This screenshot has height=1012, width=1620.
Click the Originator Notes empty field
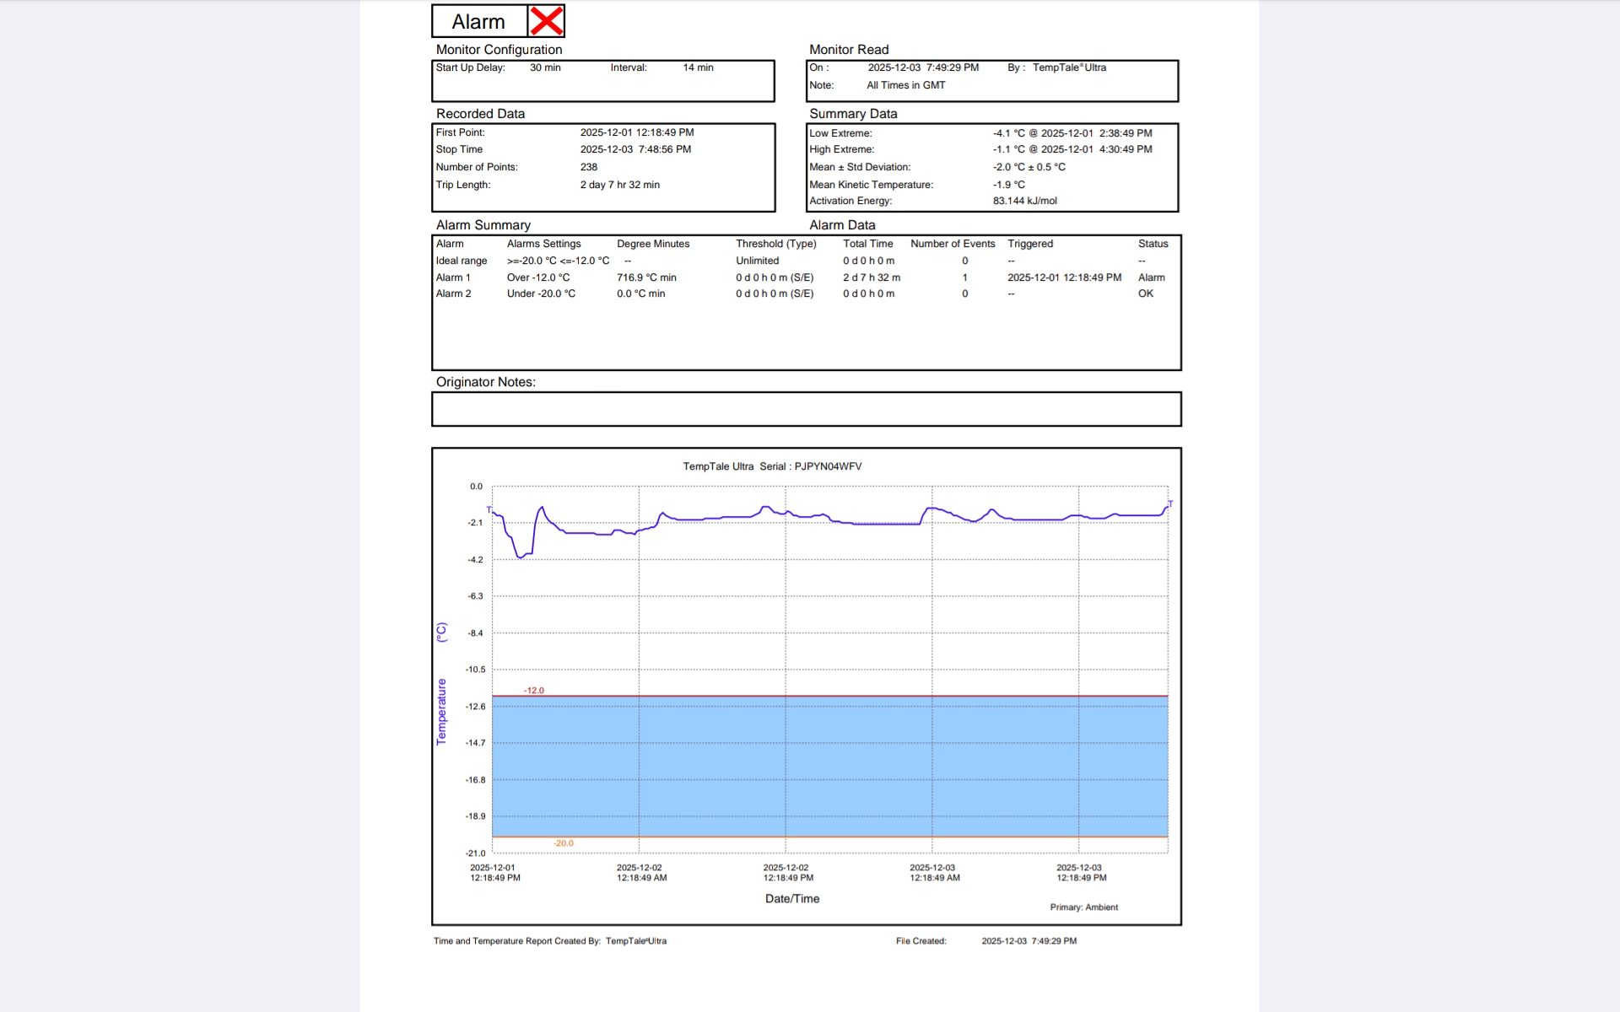click(806, 409)
